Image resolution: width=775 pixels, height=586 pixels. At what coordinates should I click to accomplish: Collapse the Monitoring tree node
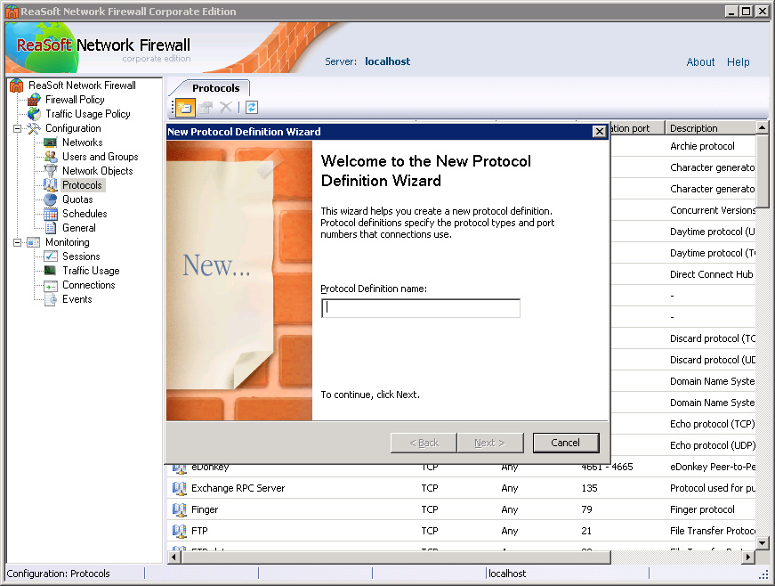[17, 242]
